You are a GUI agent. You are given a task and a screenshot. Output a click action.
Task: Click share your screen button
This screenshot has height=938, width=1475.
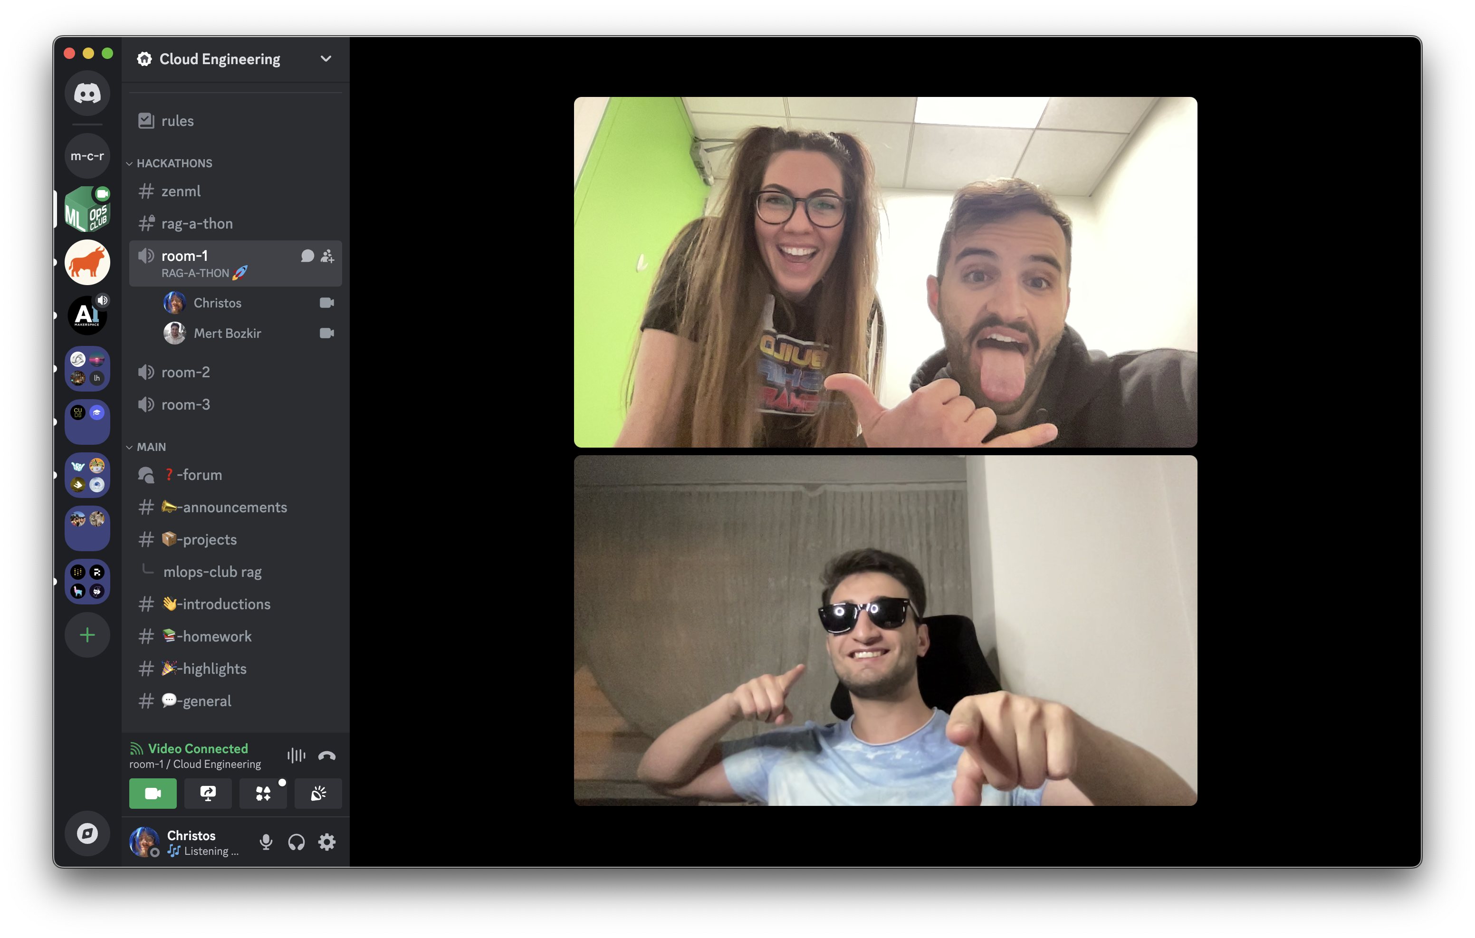(x=208, y=794)
